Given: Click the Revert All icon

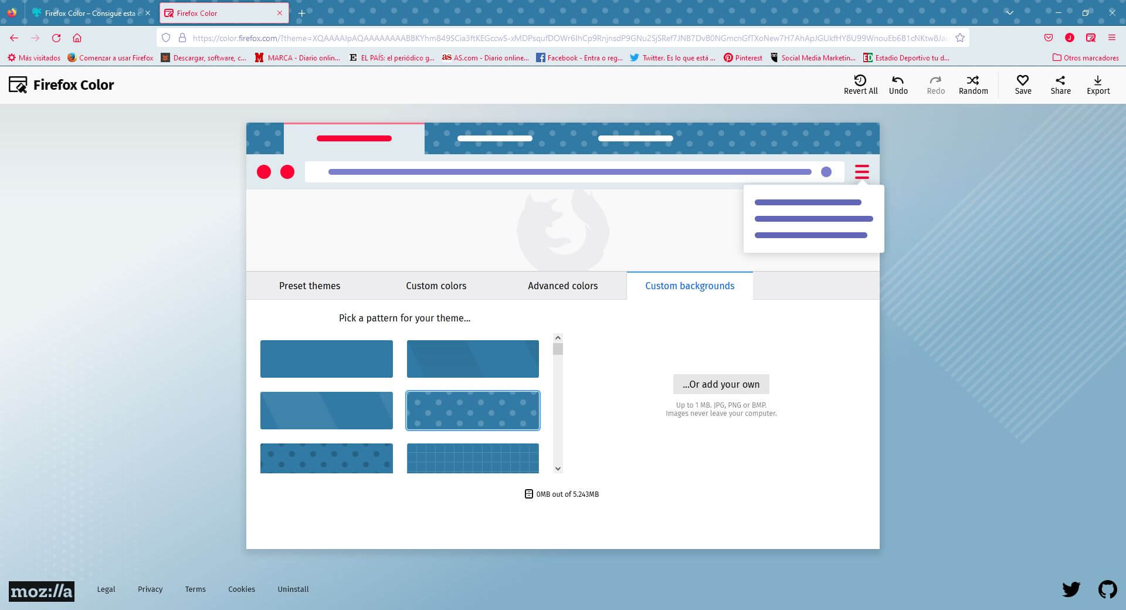Looking at the screenshot, I should (x=860, y=80).
